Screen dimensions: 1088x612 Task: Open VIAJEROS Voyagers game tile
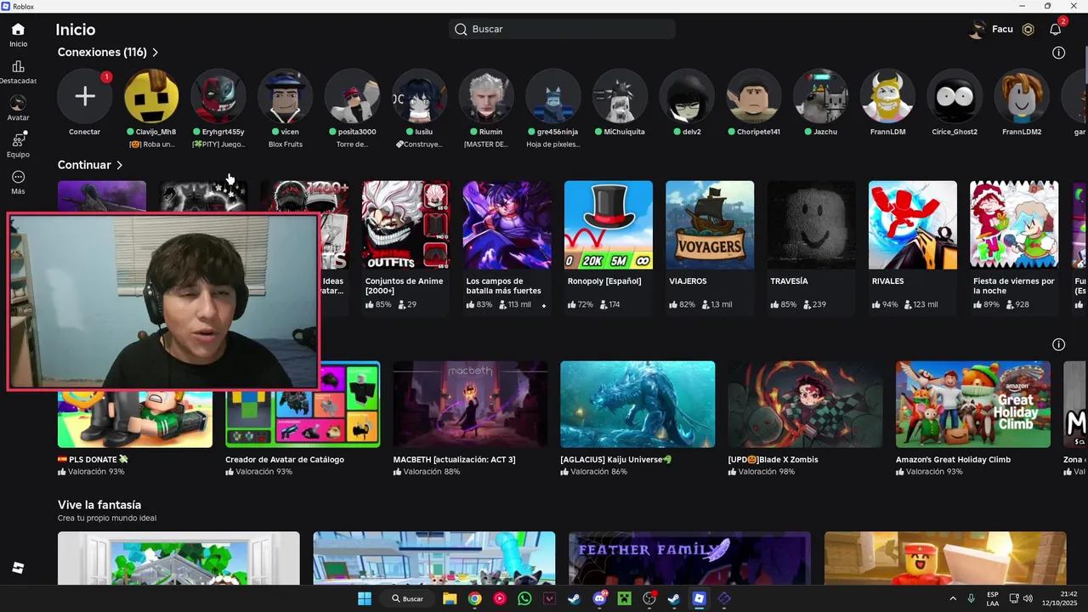[x=710, y=248]
